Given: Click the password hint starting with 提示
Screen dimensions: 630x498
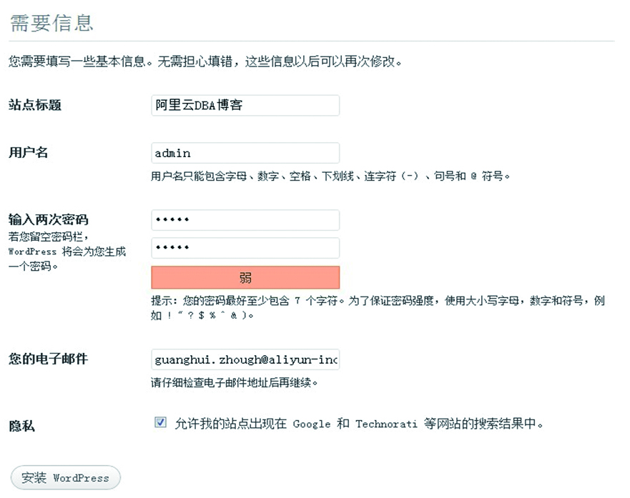Looking at the screenshot, I should (x=378, y=301).
